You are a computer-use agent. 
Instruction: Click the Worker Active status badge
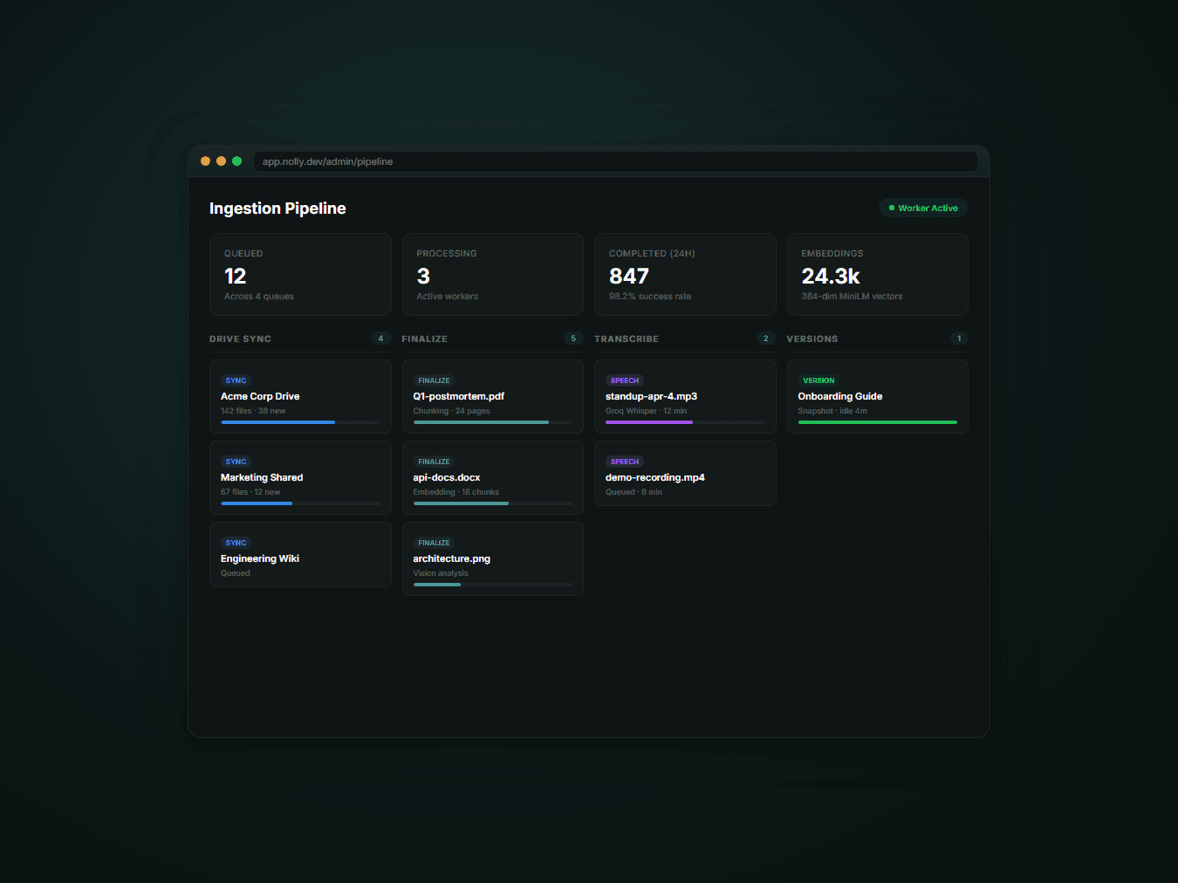pos(923,209)
